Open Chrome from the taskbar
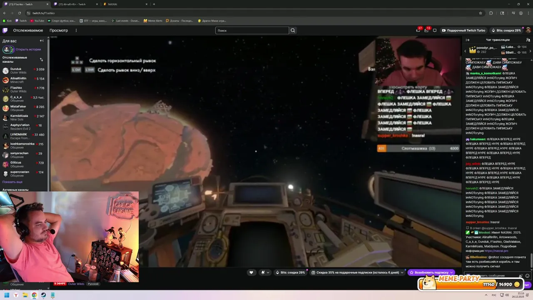Image resolution: width=533 pixels, height=300 pixels. point(34,295)
